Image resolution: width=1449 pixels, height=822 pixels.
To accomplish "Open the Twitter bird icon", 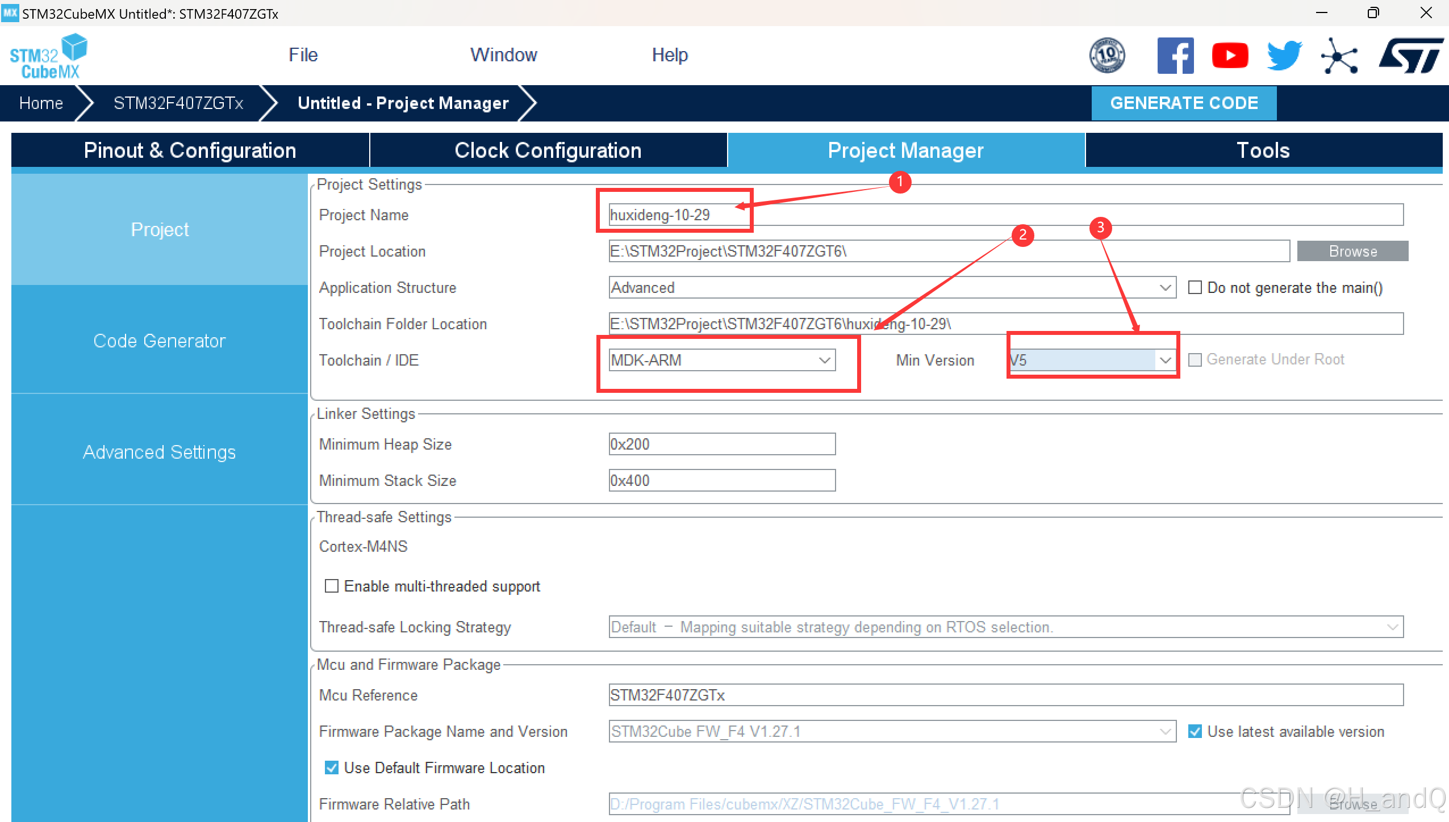I will point(1284,56).
